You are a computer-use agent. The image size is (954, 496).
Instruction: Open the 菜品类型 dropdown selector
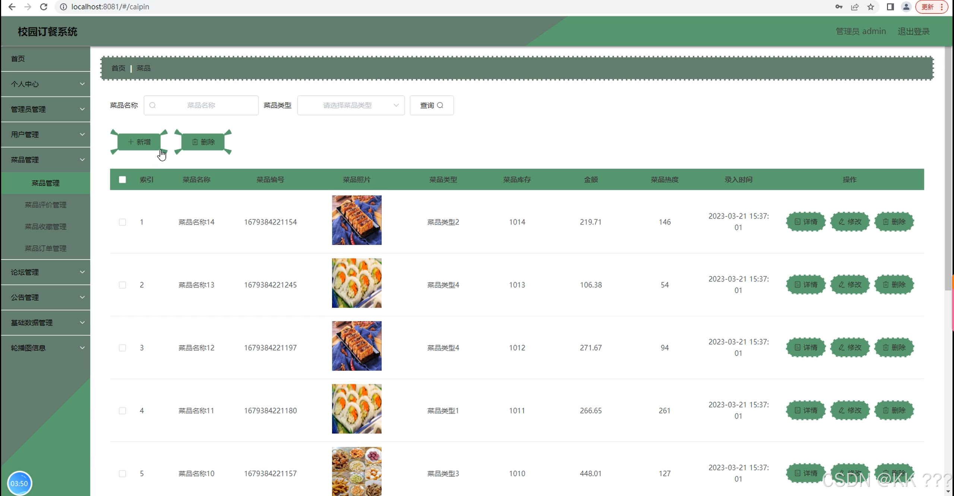click(351, 105)
